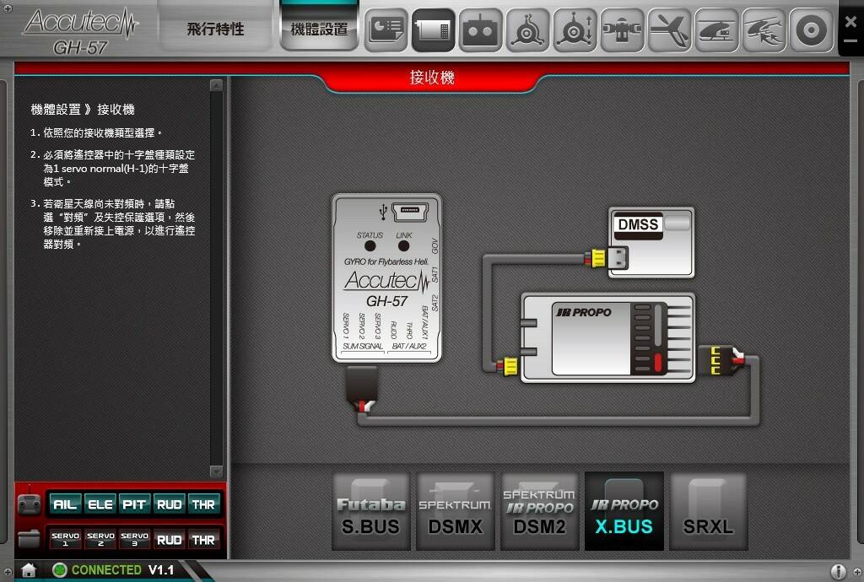Open the tail rotor blade icon

(x=669, y=30)
